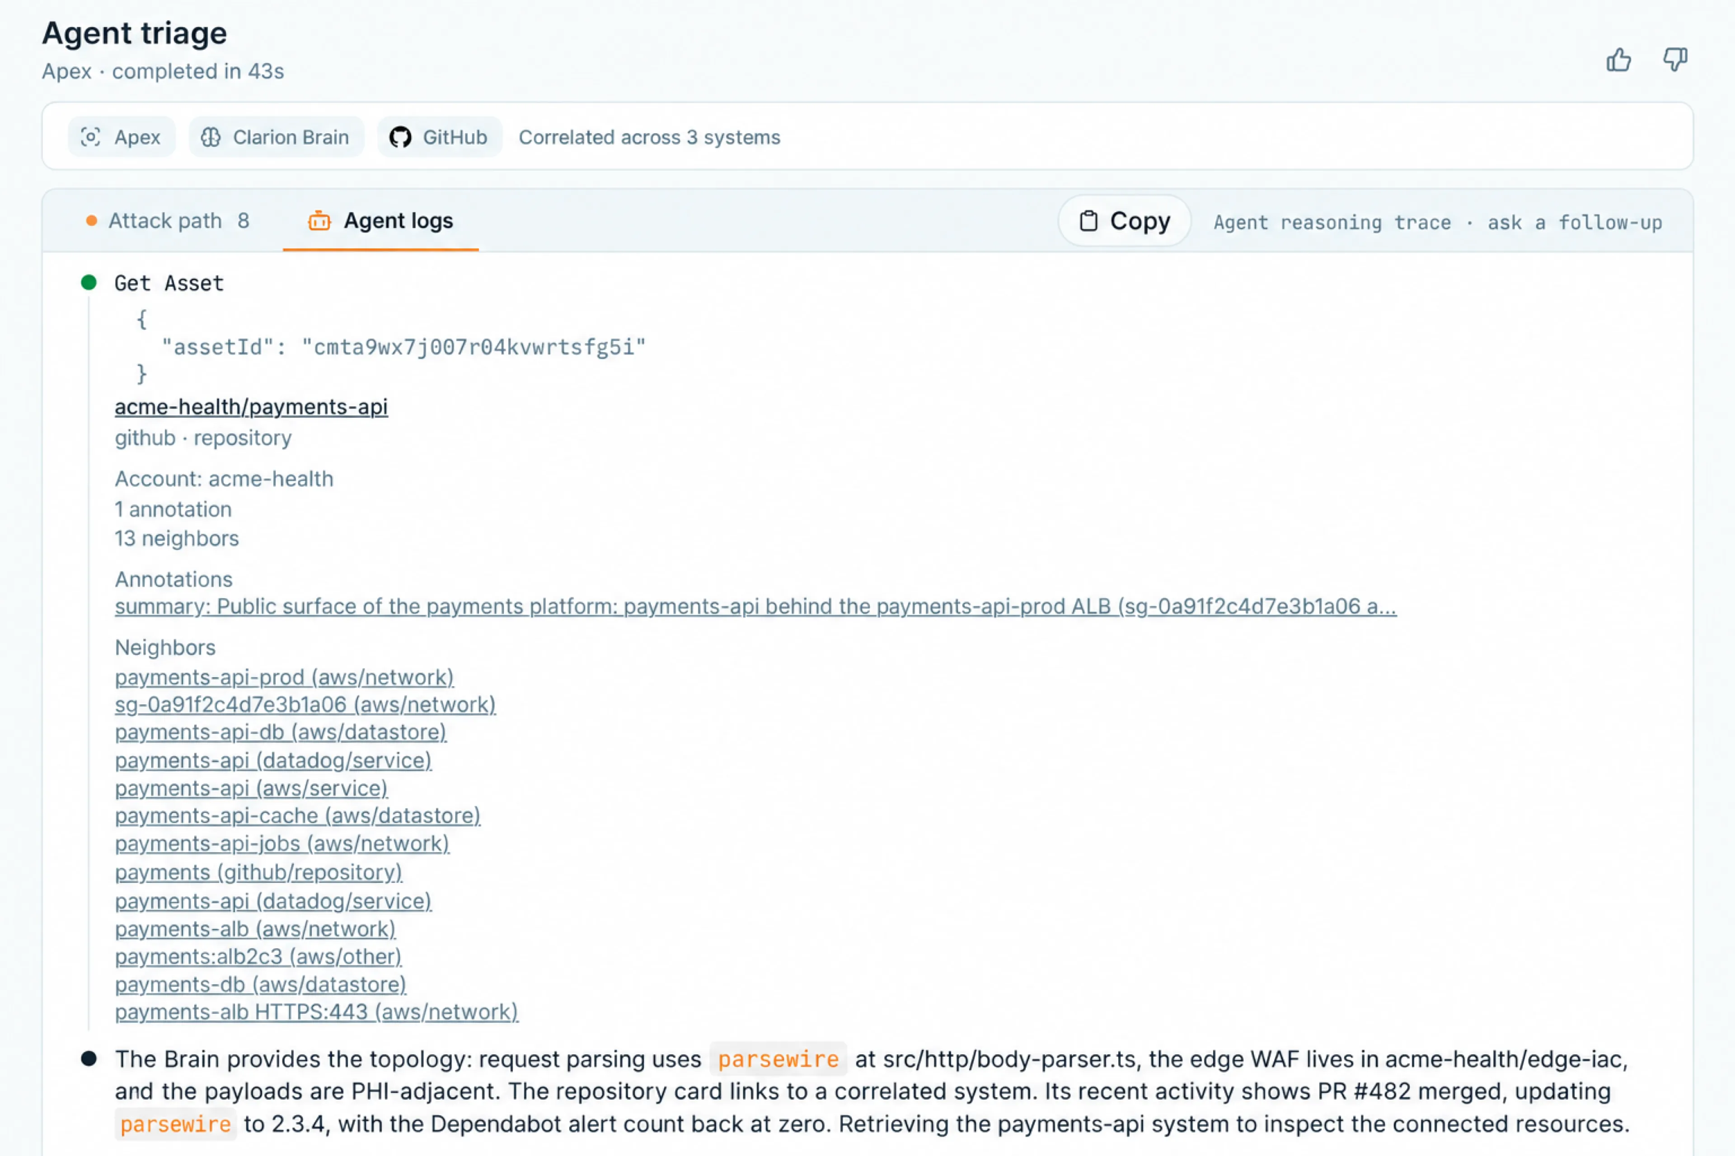Click the Agent triage heading
The width and height of the screenshot is (1735, 1156).
tap(134, 33)
